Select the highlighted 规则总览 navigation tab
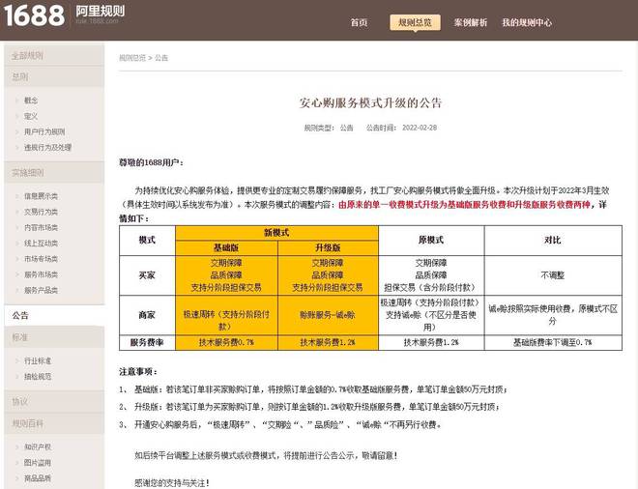The height and width of the screenshot is (489, 638). point(415,22)
